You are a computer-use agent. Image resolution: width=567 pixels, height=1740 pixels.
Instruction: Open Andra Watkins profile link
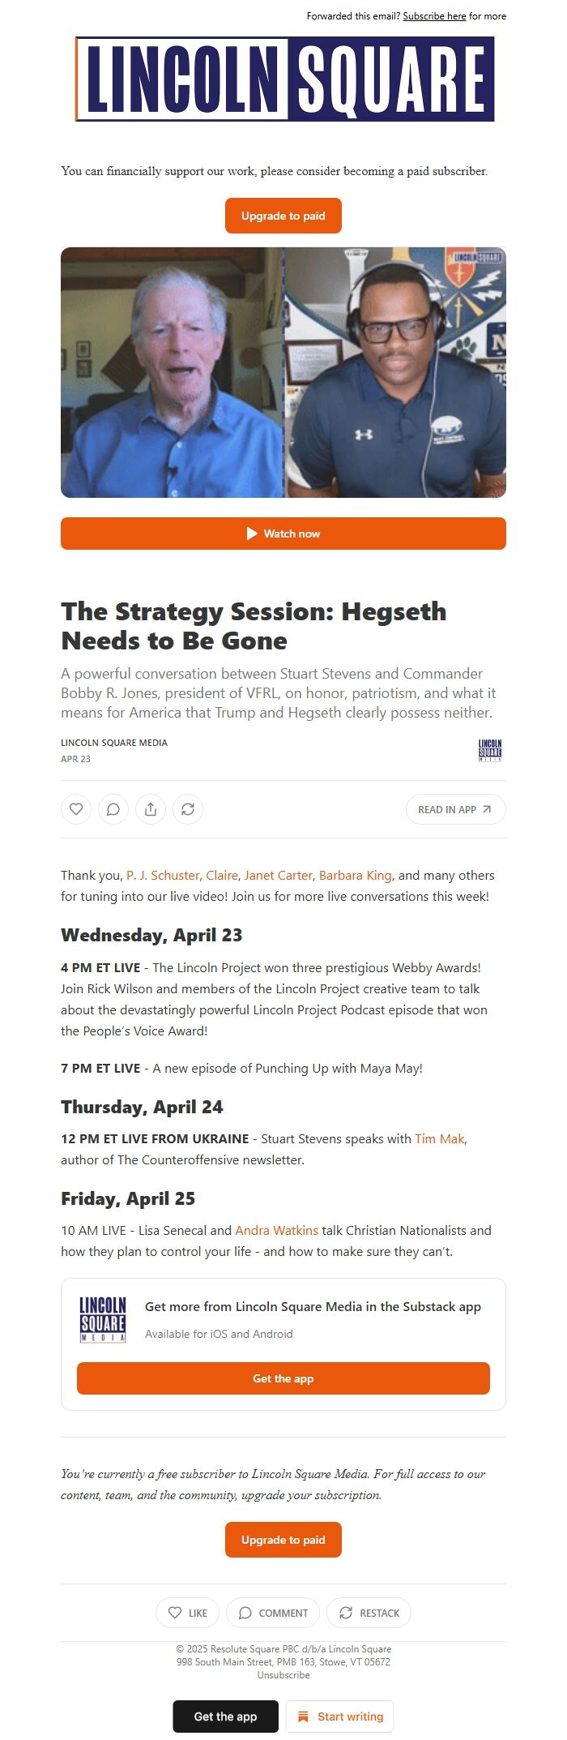(276, 1230)
